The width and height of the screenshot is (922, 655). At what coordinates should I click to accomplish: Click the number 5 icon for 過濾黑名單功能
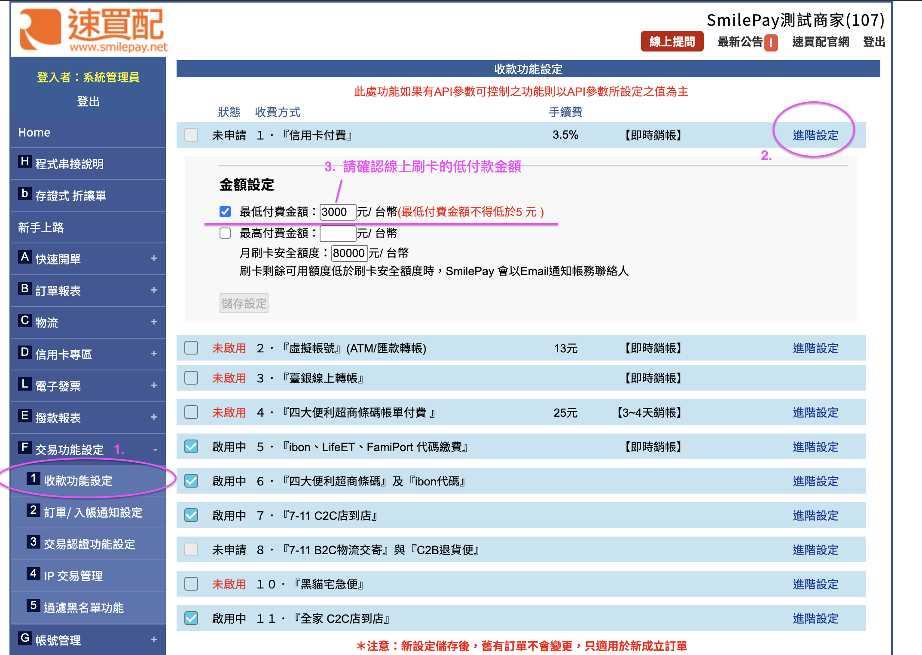tap(34, 606)
